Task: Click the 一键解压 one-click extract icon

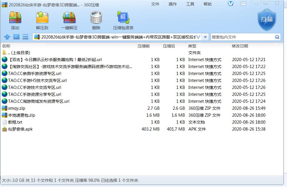Action: click(69, 20)
